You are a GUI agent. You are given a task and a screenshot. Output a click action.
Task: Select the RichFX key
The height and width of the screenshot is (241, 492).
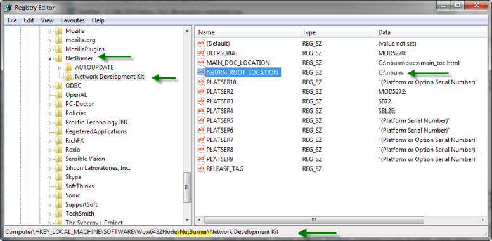pyautogui.click(x=74, y=140)
